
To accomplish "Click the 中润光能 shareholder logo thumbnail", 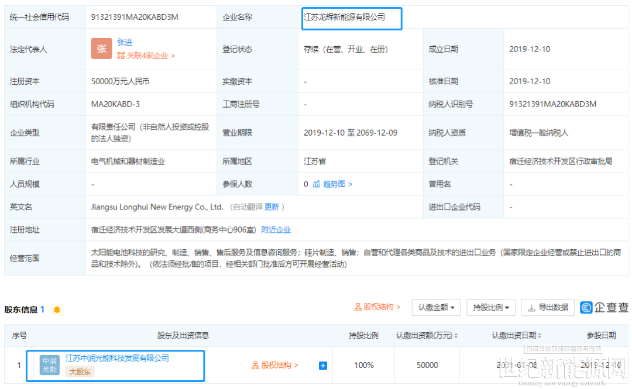I will (50, 365).
